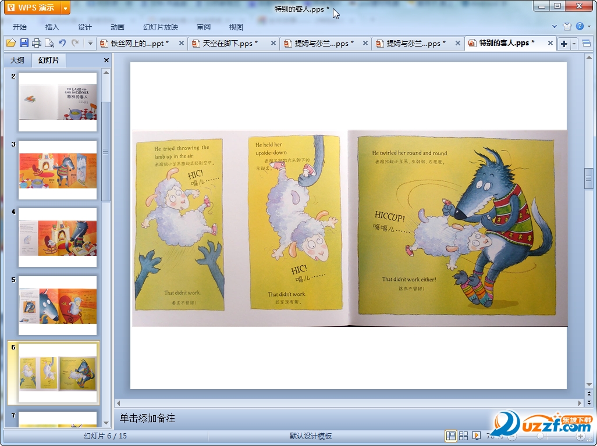Expand the dropdown arrow beside WPS 演示

[66, 8]
